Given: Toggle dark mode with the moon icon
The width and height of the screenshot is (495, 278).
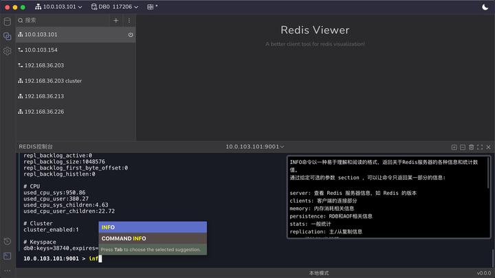Looking at the screenshot, I should (x=485, y=7).
